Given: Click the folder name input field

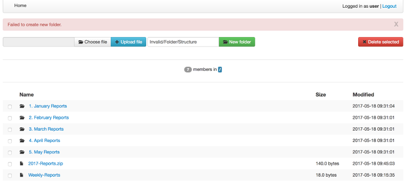Looking at the screenshot, I should 183,42.
